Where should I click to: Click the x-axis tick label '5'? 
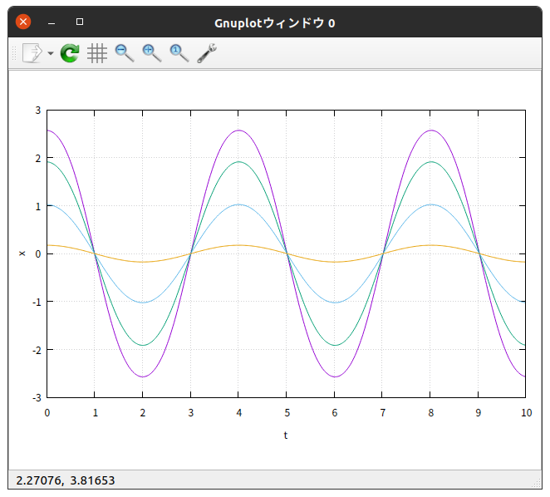(x=287, y=413)
